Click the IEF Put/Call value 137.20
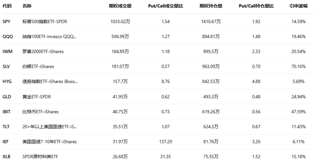The height and width of the screenshot is (165, 314). pyautogui.click(x=166, y=141)
